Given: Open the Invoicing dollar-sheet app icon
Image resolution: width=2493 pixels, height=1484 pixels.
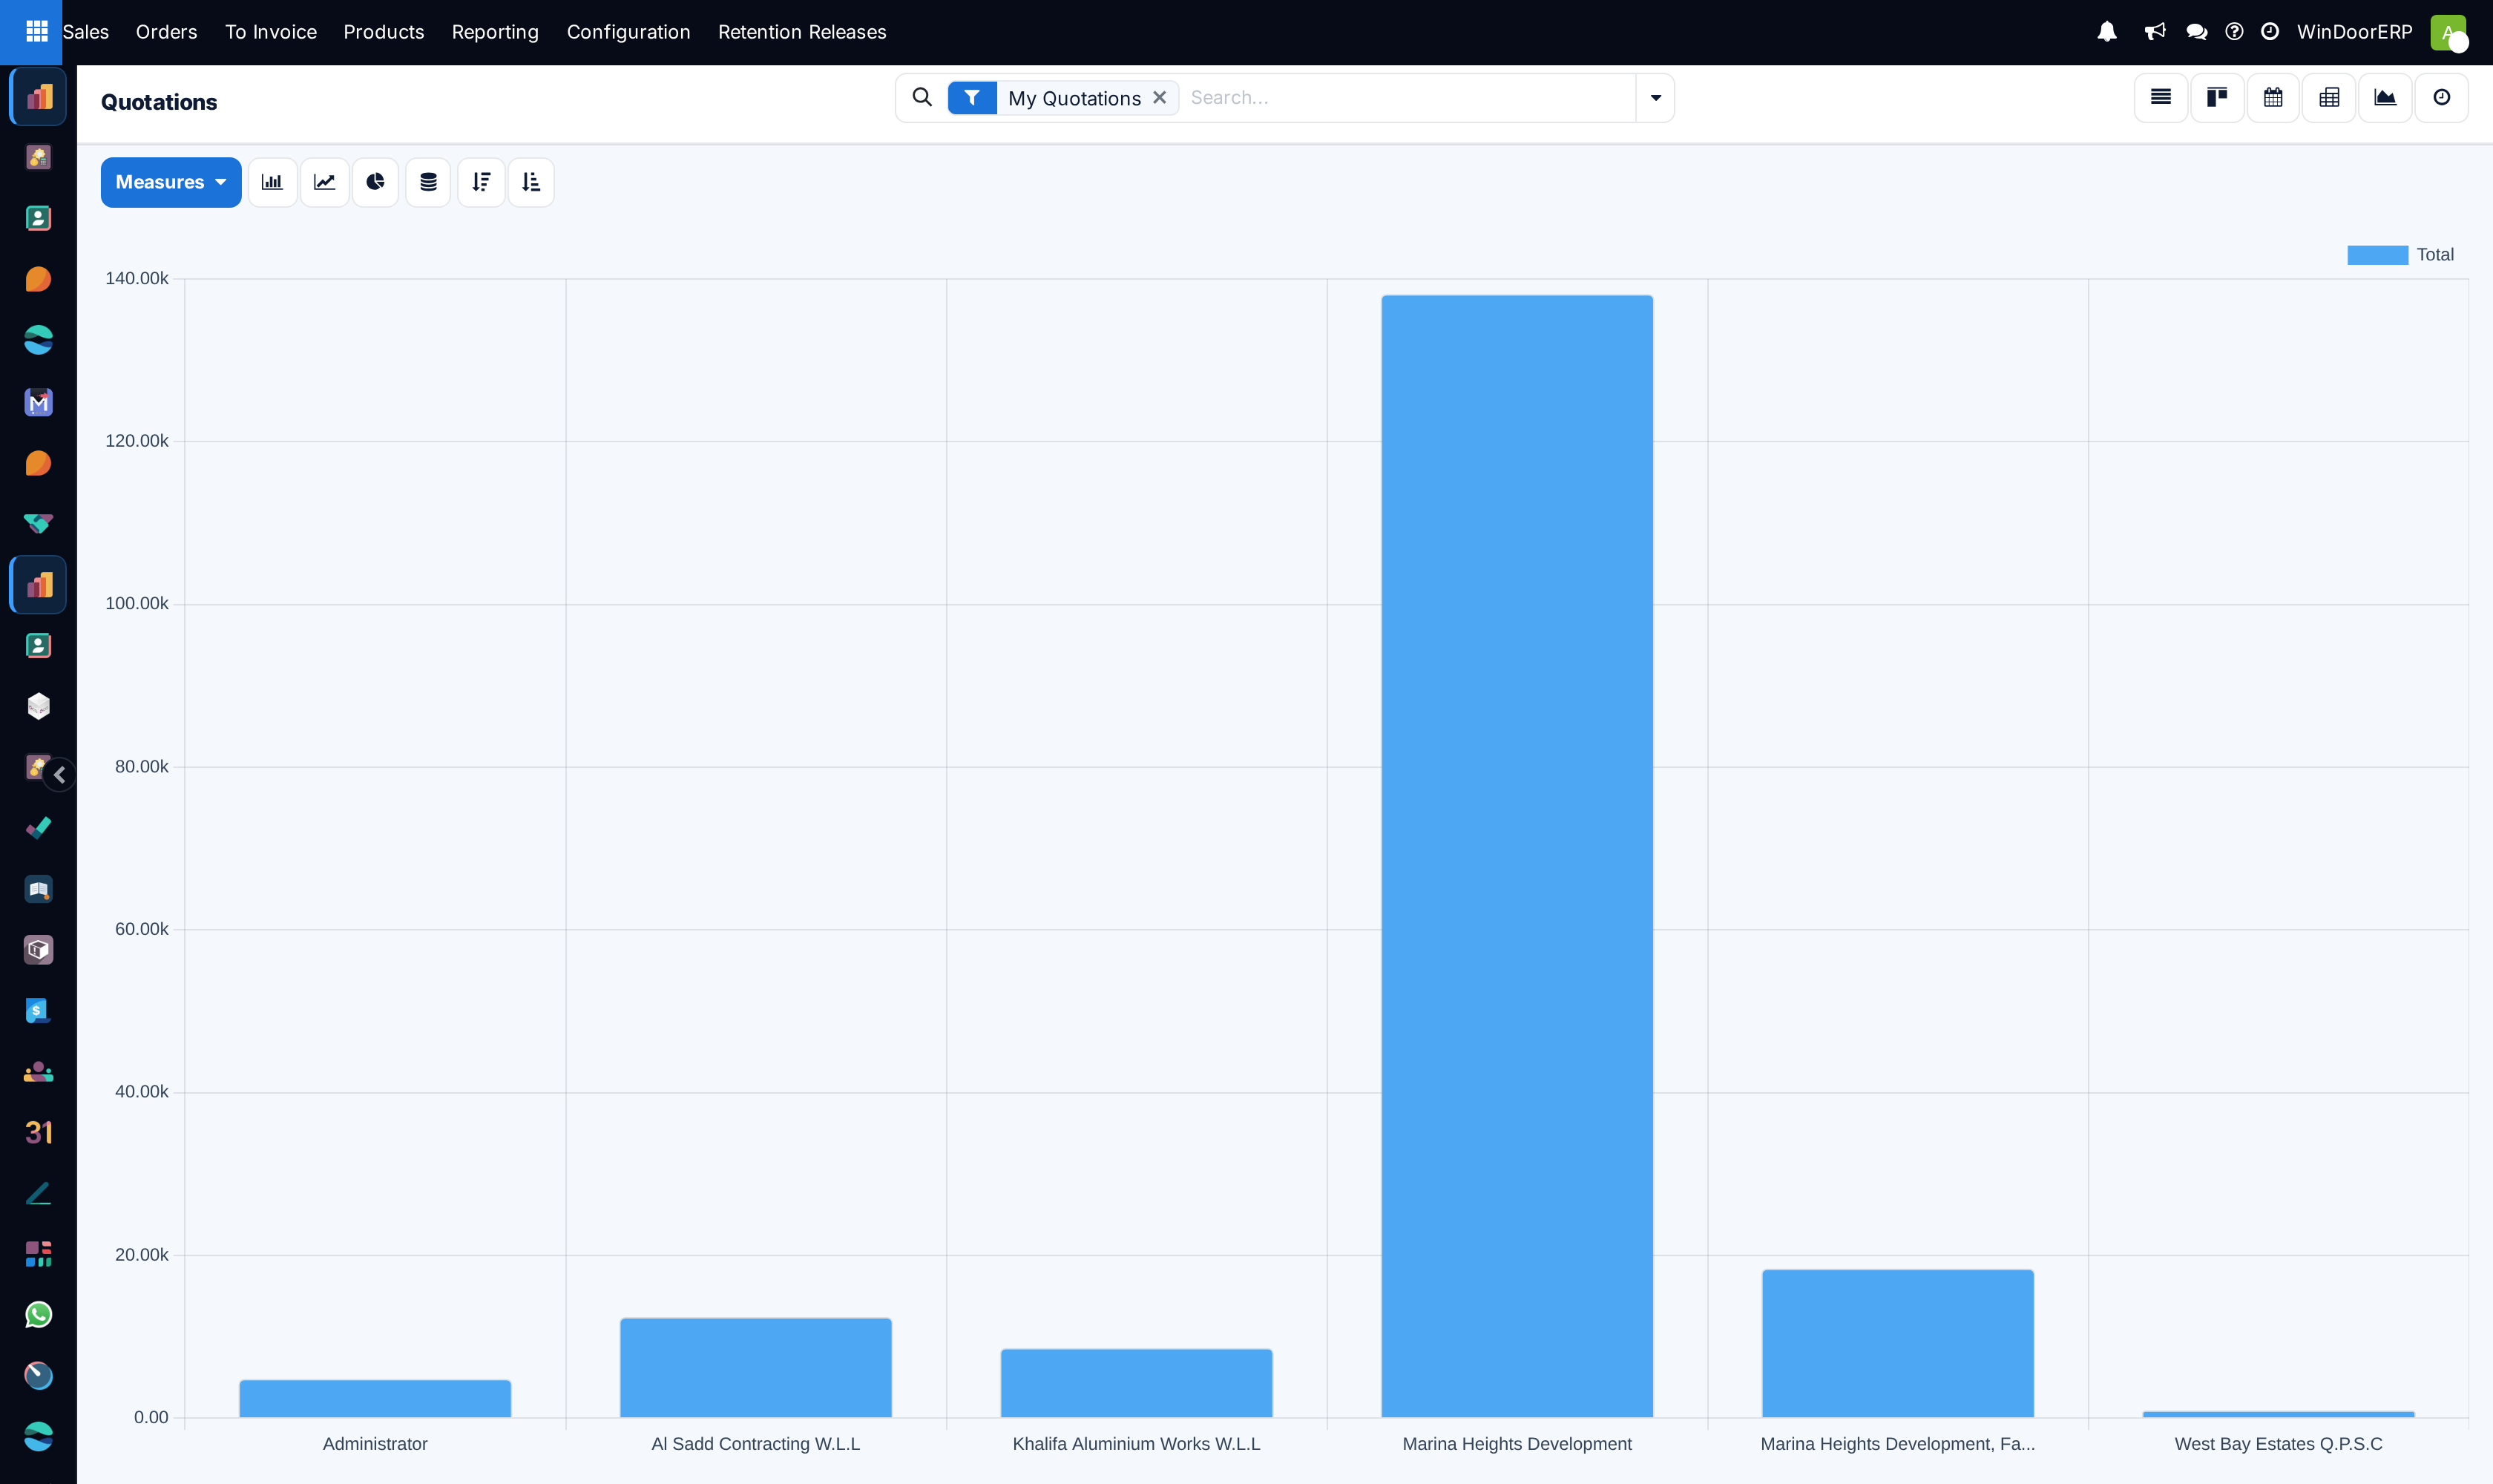Looking at the screenshot, I should tap(38, 1011).
